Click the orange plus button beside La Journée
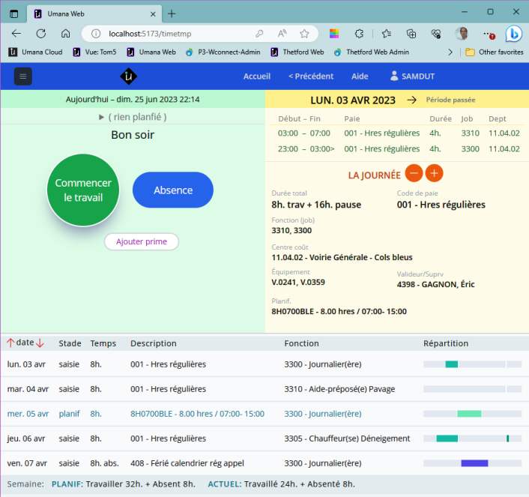The height and width of the screenshot is (497, 529). pyautogui.click(x=434, y=173)
